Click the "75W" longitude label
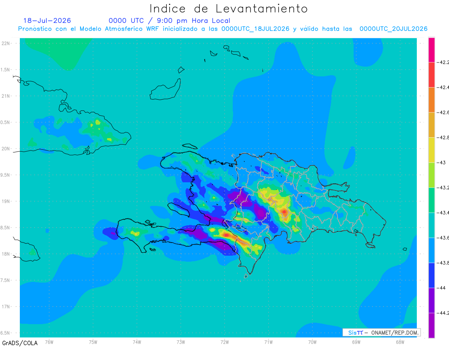Image resolution: width=449 pixels, height=347 pixels. 93,342
